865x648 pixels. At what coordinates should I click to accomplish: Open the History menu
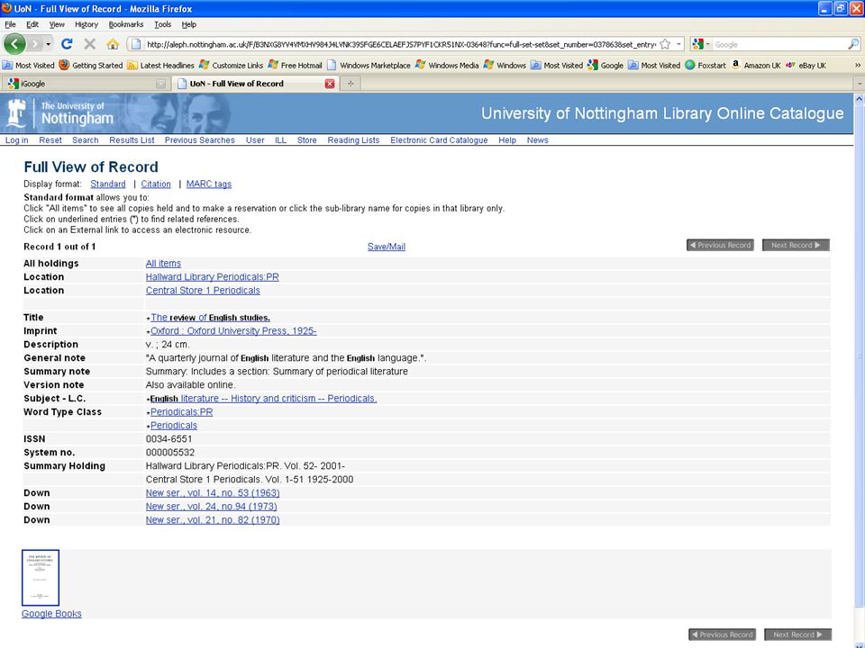pos(86,24)
